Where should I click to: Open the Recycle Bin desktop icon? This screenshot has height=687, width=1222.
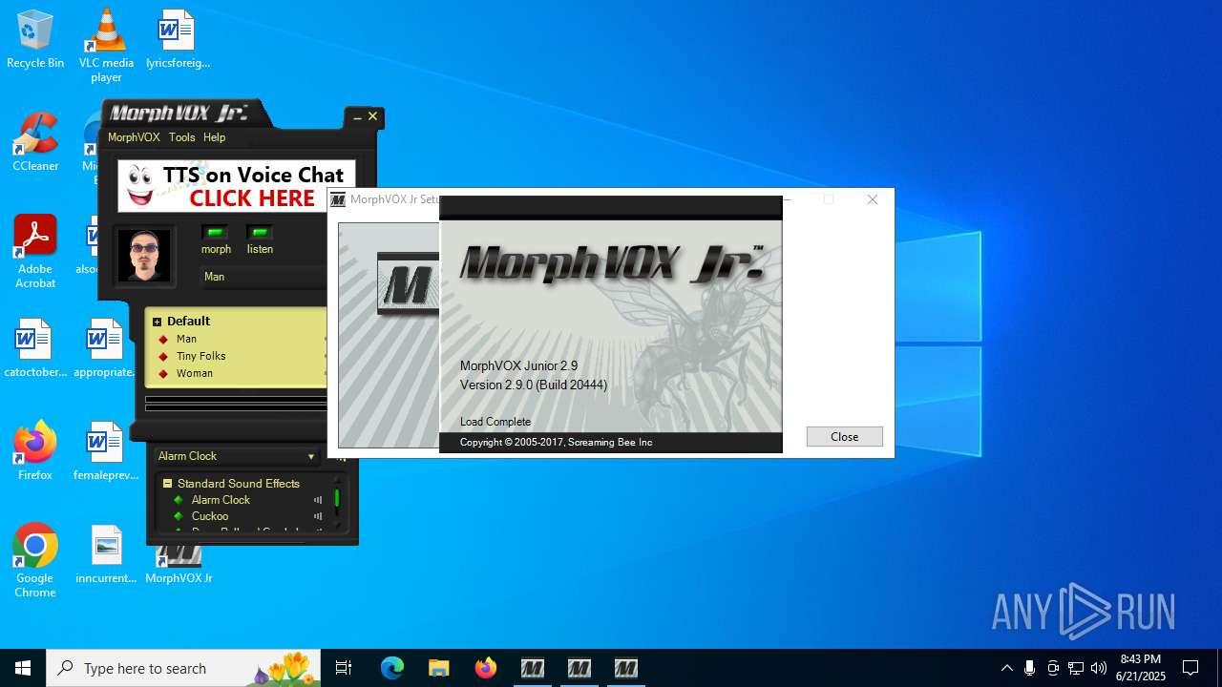point(35,39)
